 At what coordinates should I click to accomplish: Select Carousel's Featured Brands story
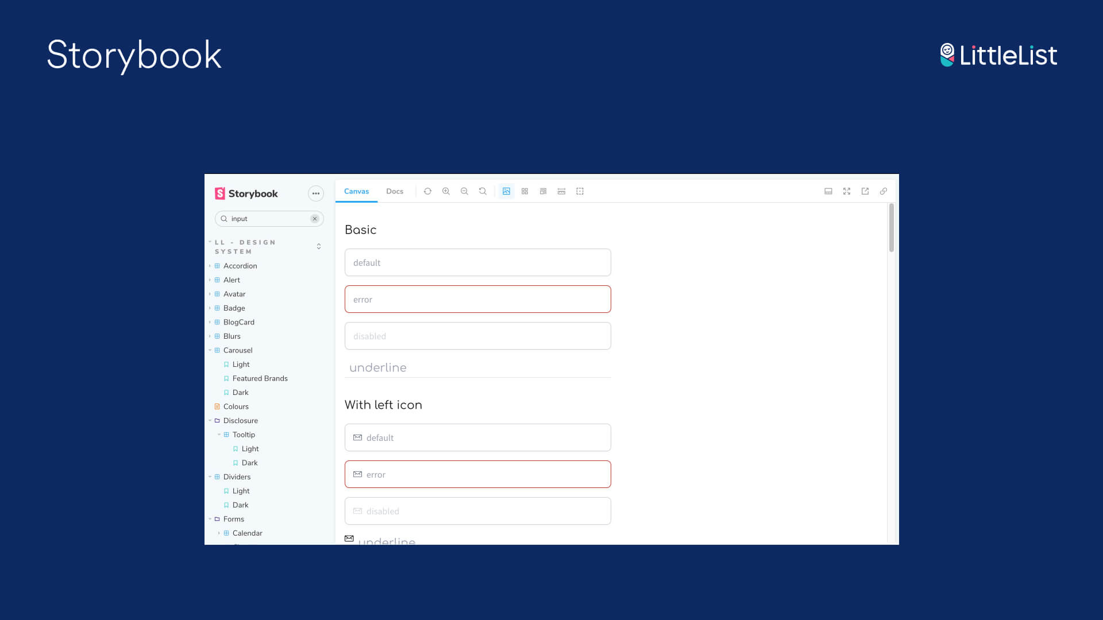pyautogui.click(x=260, y=378)
